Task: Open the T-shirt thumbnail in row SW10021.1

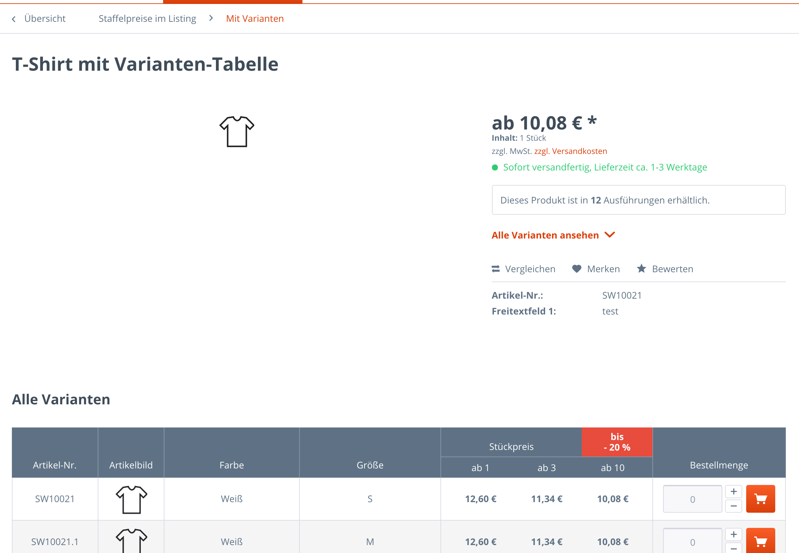Action: click(x=131, y=540)
